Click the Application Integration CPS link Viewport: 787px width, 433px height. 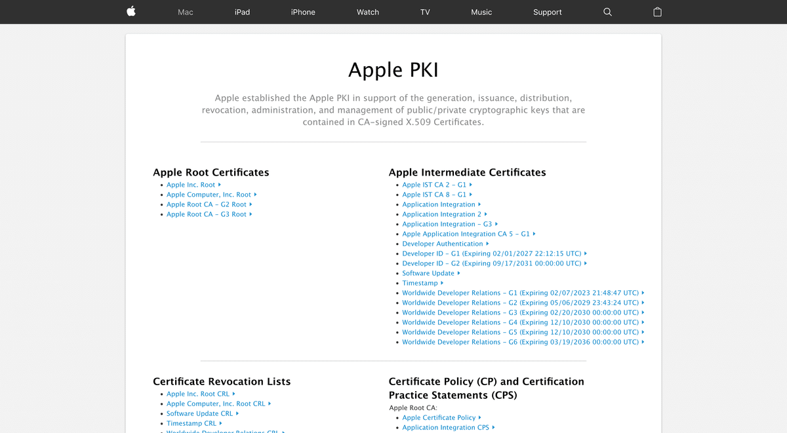tap(445, 427)
